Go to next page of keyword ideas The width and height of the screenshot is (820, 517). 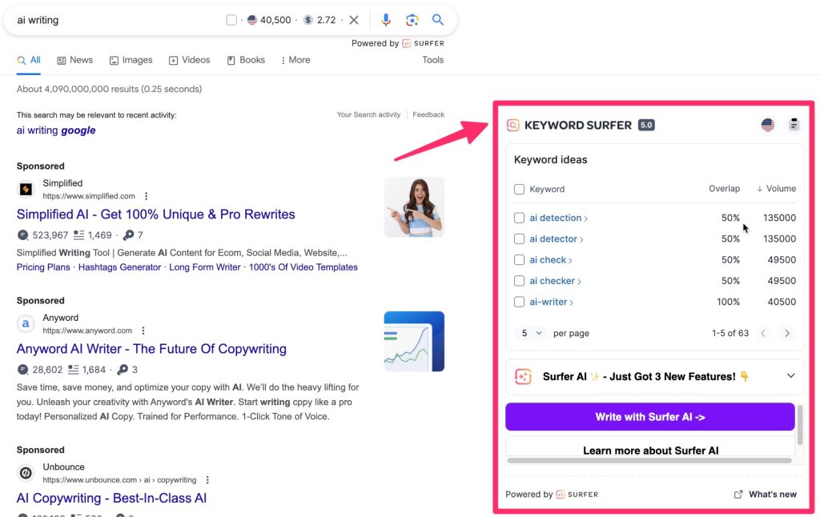point(787,333)
